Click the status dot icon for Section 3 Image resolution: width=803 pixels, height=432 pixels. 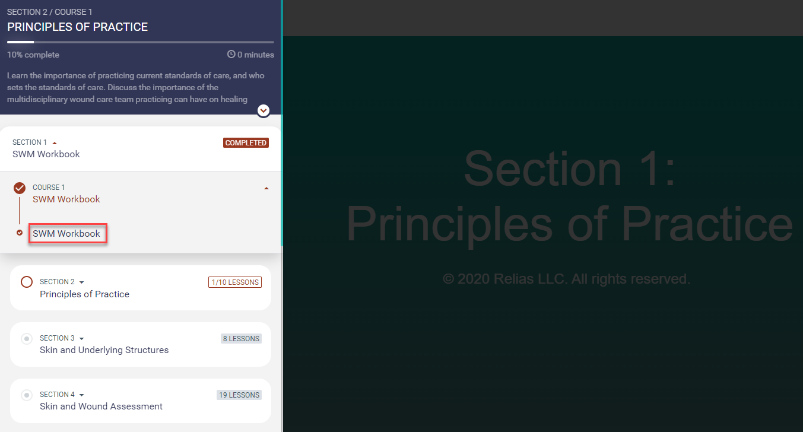pos(26,338)
